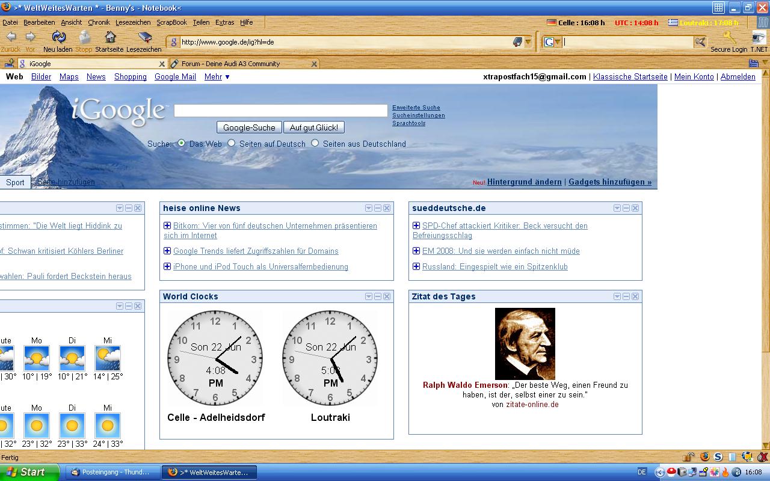Click the Ralph Waldo Emerson portrait

tap(525, 344)
